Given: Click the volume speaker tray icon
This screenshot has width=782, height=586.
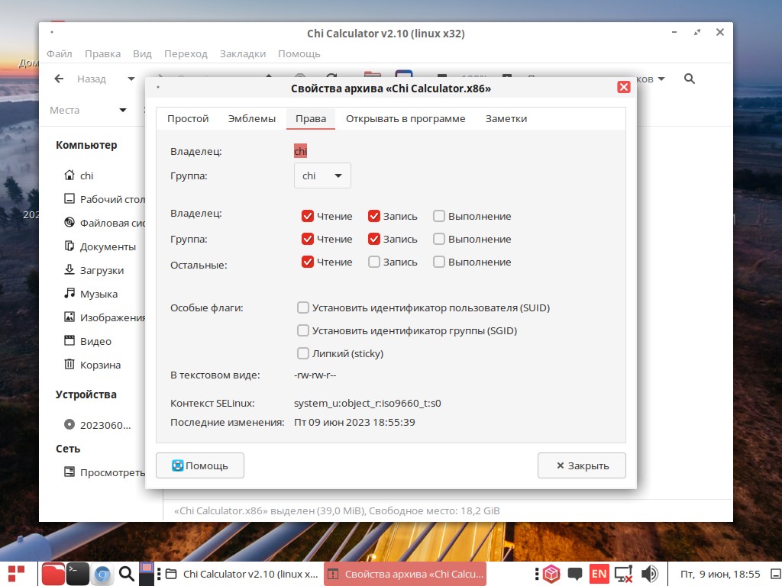Looking at the screenshot, I should point(649,574).
